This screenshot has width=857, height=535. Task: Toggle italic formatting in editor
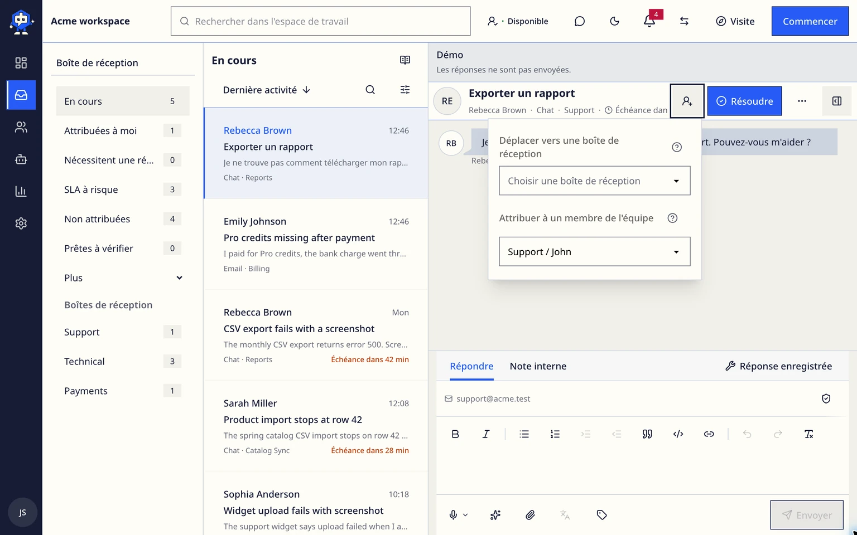click(x=485, y=434)
